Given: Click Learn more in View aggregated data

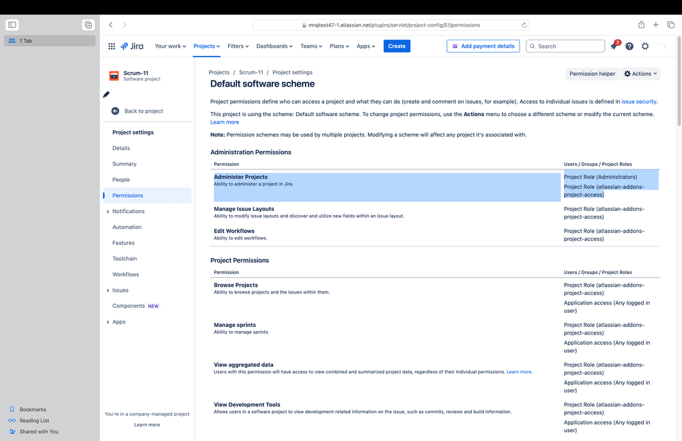Looking at the screenshot, I should tap(519, 372).
